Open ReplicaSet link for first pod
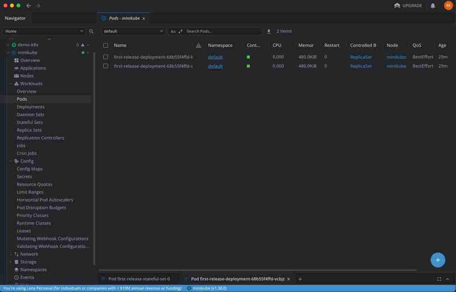This screenshot has height=292, width=456. [361, 57]
